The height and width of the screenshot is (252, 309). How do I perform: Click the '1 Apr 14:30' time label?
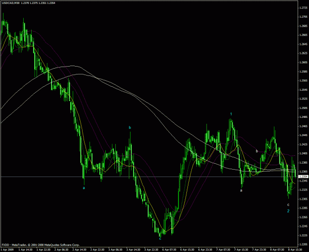[24, 250]
